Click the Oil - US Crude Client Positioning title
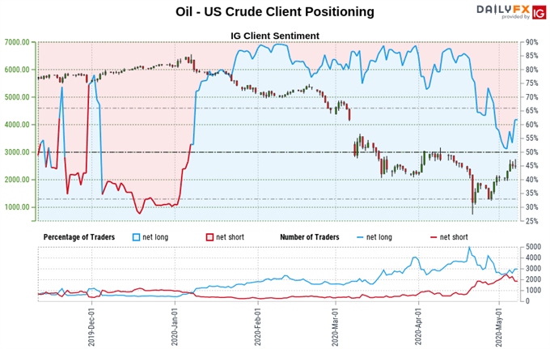This screenshot has height=349, width=550. [x=275, y=12]
